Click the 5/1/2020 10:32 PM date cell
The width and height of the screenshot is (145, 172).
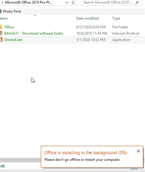click(91, 40)
